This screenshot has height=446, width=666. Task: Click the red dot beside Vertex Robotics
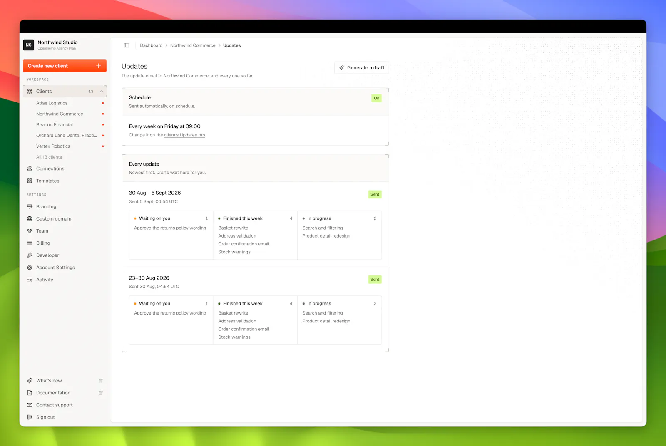[x=103, y=146]
